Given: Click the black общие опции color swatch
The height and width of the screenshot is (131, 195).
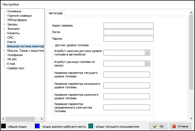Looking at the screenshot, I should 3,126.
